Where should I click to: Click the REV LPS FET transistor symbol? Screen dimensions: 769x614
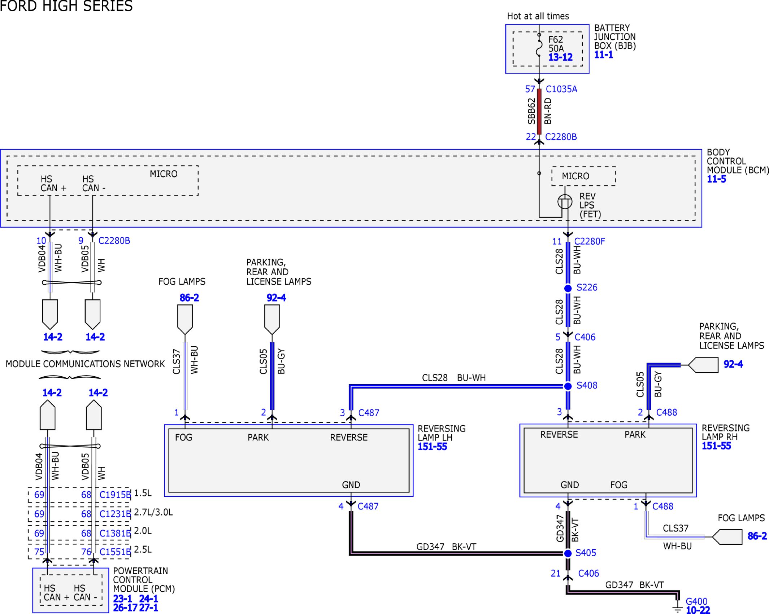pyautogui.click(x=565, y=202)
